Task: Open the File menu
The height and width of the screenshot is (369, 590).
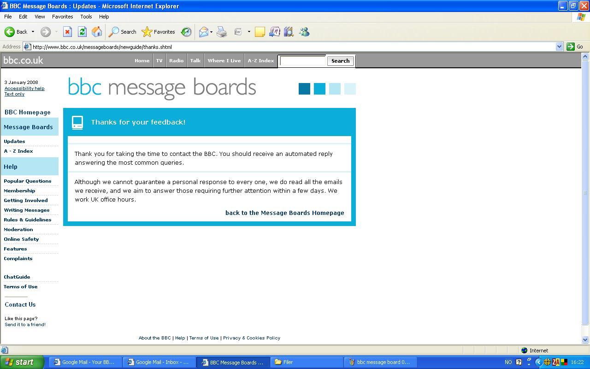Action: coord(8,17)
